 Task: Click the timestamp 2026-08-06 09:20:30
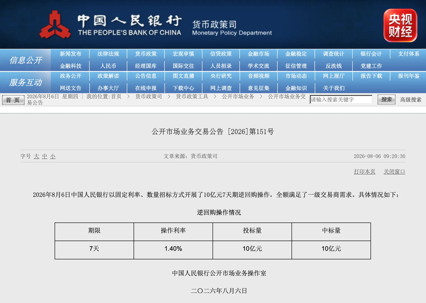[x=379, y=156]
